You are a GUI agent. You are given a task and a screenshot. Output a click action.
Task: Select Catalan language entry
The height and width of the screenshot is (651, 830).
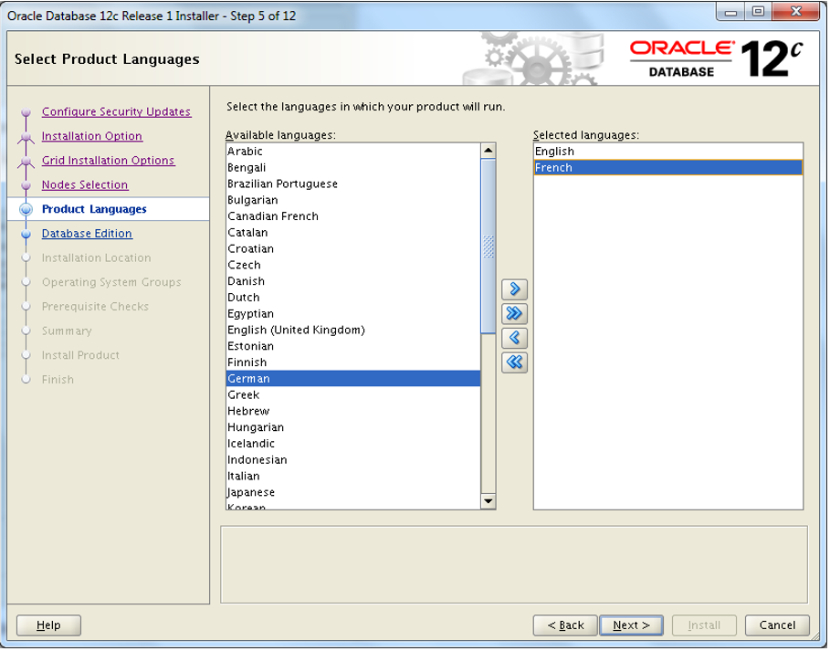click(353, 233)
